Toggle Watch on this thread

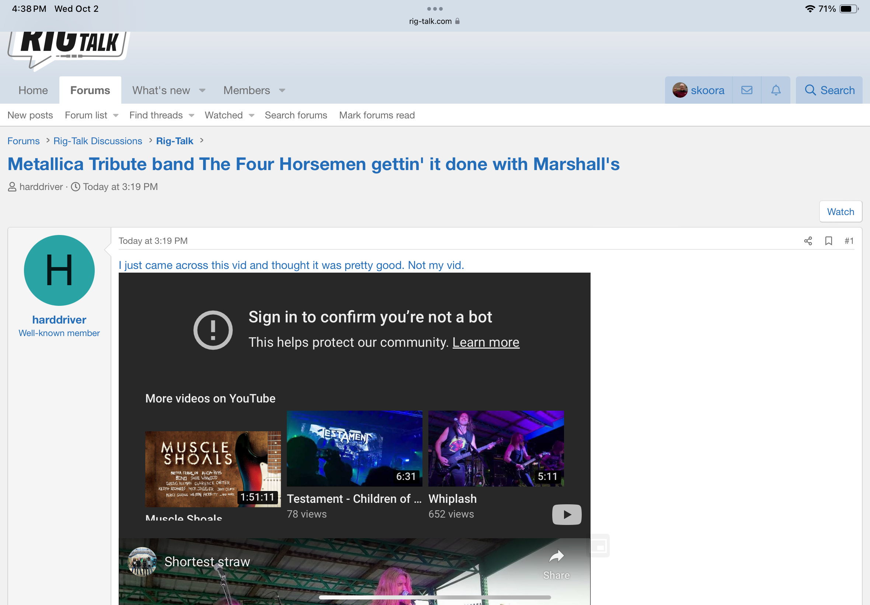(840, 211)
